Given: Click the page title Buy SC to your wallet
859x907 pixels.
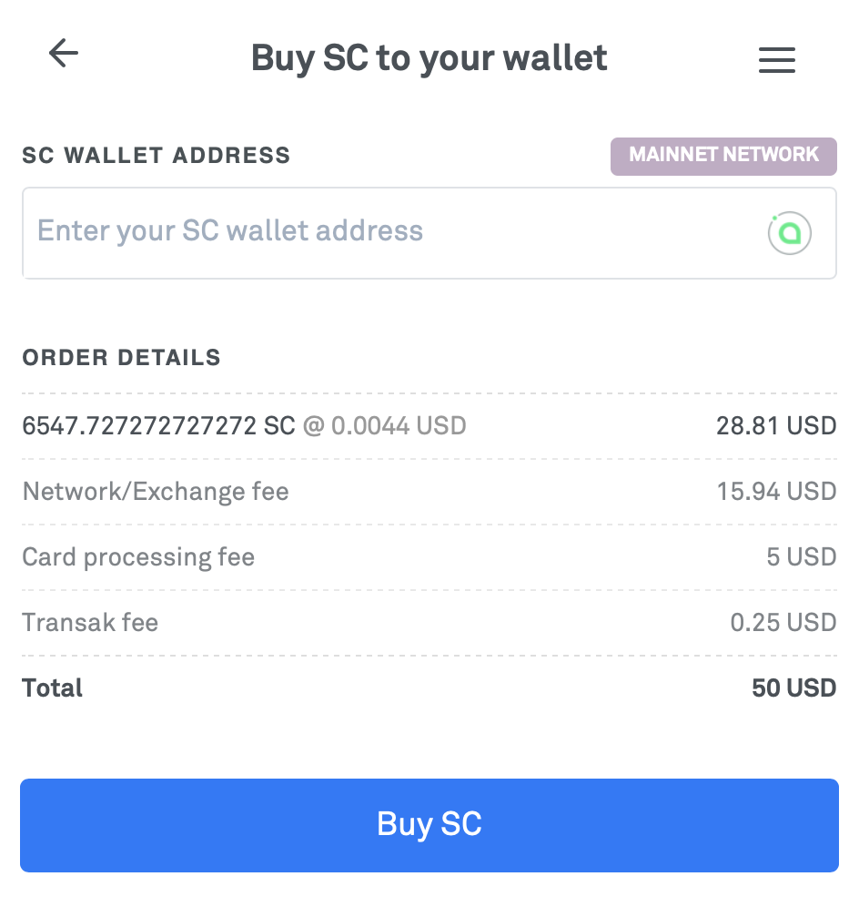Looking at the screenshot, I should [429, 58].
